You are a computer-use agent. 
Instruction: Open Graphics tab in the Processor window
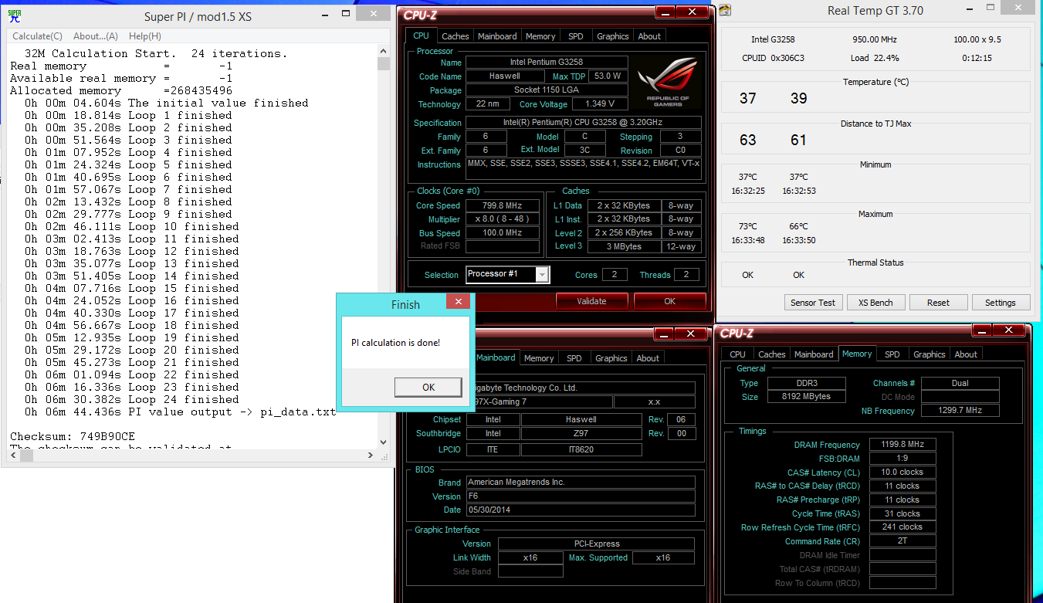613,36
